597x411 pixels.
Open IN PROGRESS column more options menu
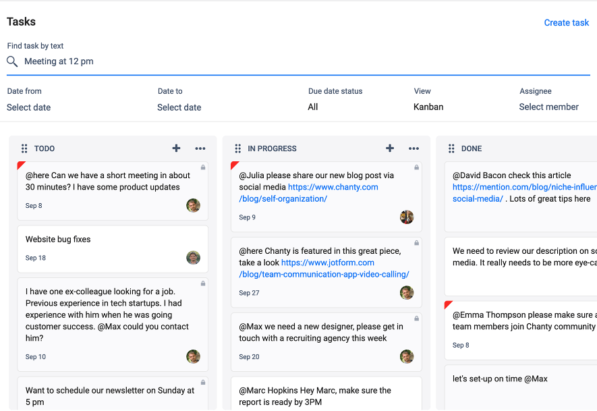[x=414, y=148]
